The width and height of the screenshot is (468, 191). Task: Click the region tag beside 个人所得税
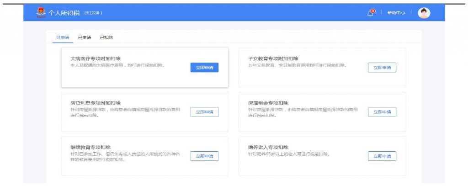click(92, 13)
